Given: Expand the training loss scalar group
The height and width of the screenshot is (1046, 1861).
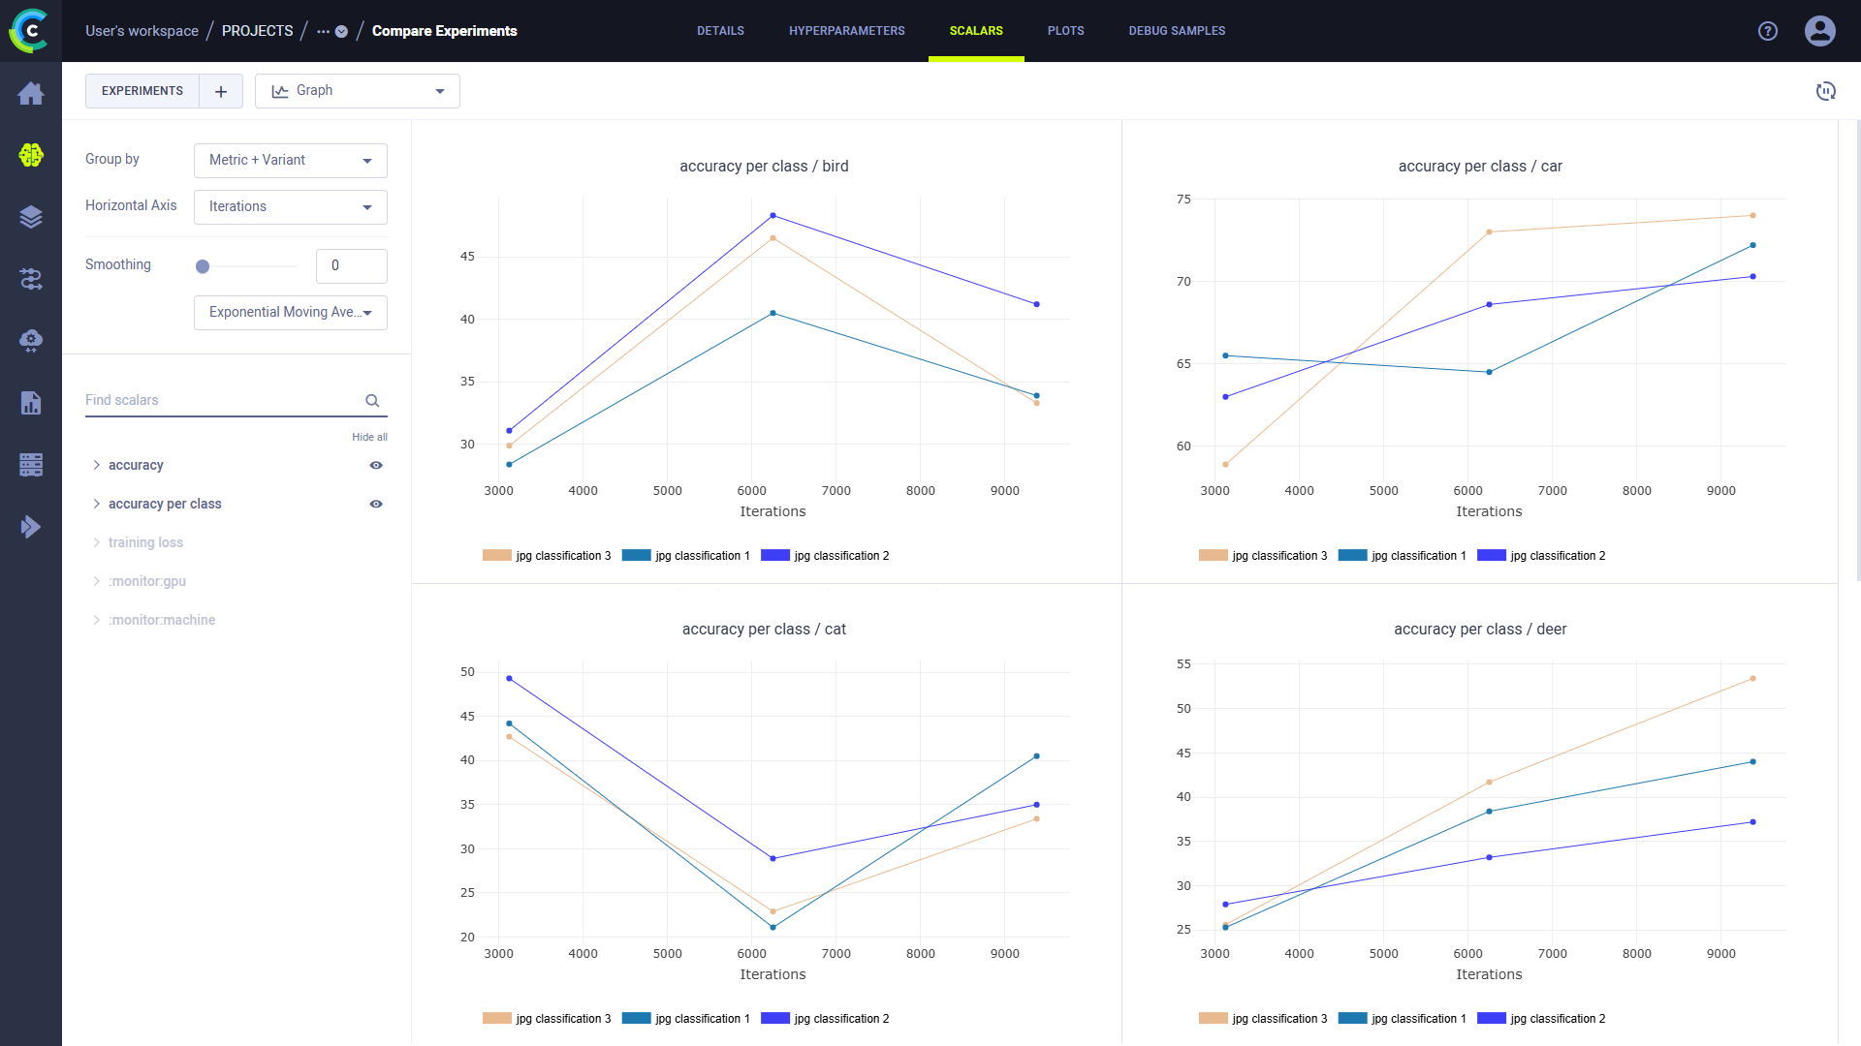Looking at the screenshot, I should (97, 541).
